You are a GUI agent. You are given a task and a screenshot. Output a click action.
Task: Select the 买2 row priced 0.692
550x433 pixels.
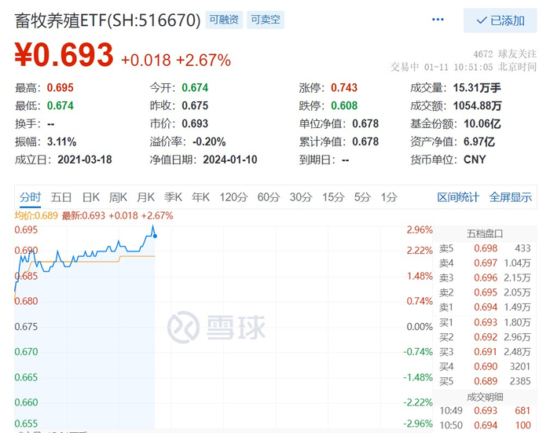coord(485,337)
